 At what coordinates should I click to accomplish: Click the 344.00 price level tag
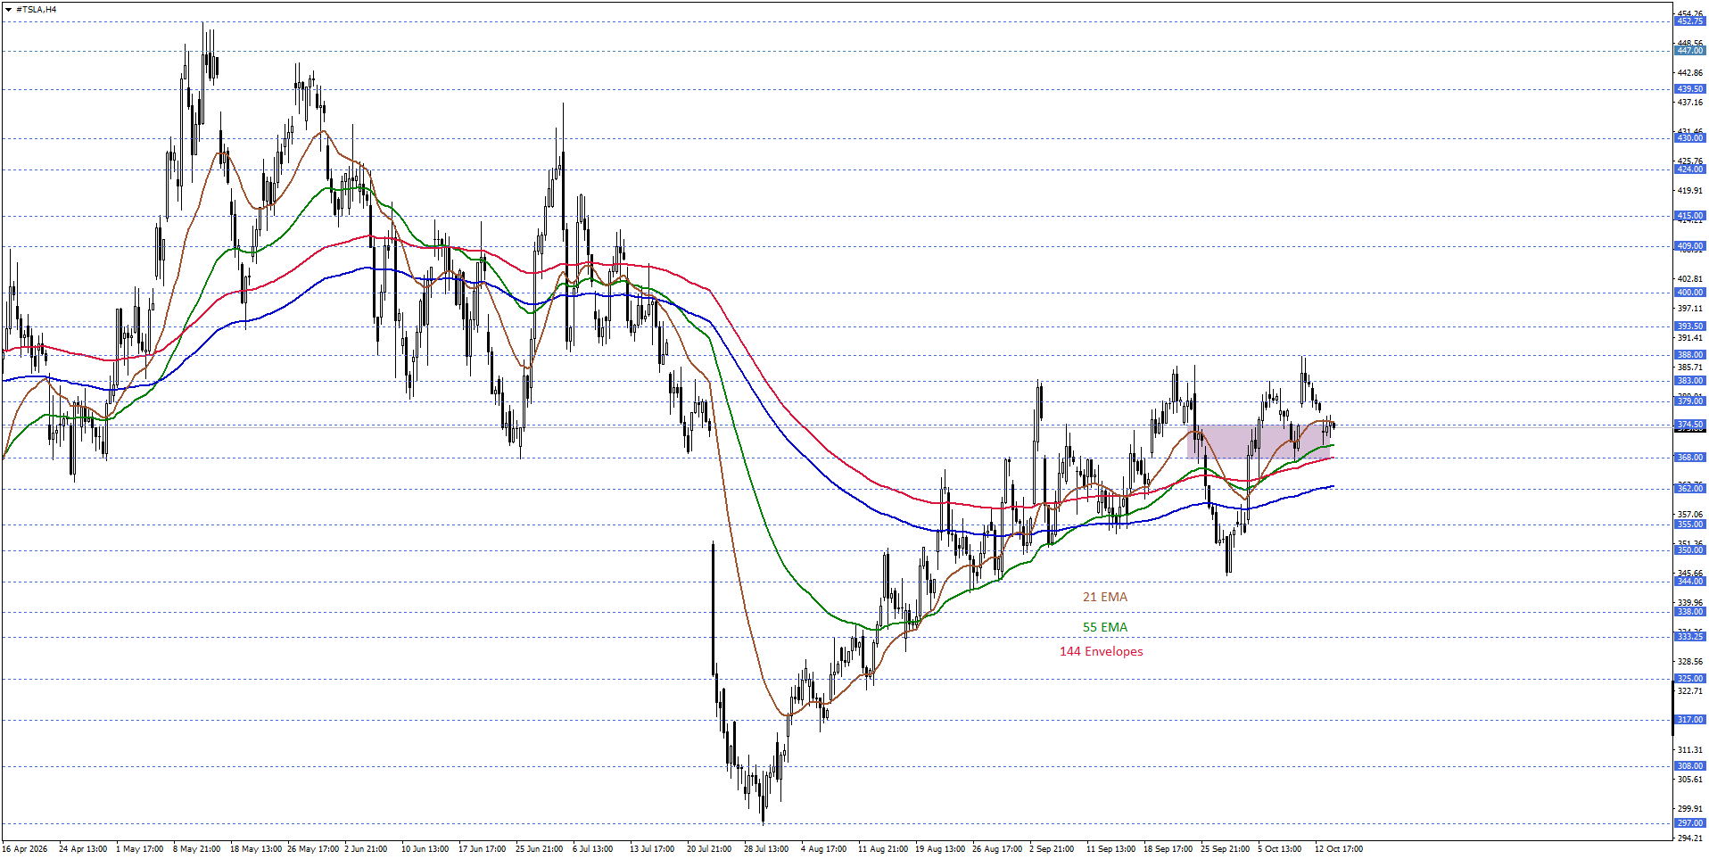(1689, 582)
